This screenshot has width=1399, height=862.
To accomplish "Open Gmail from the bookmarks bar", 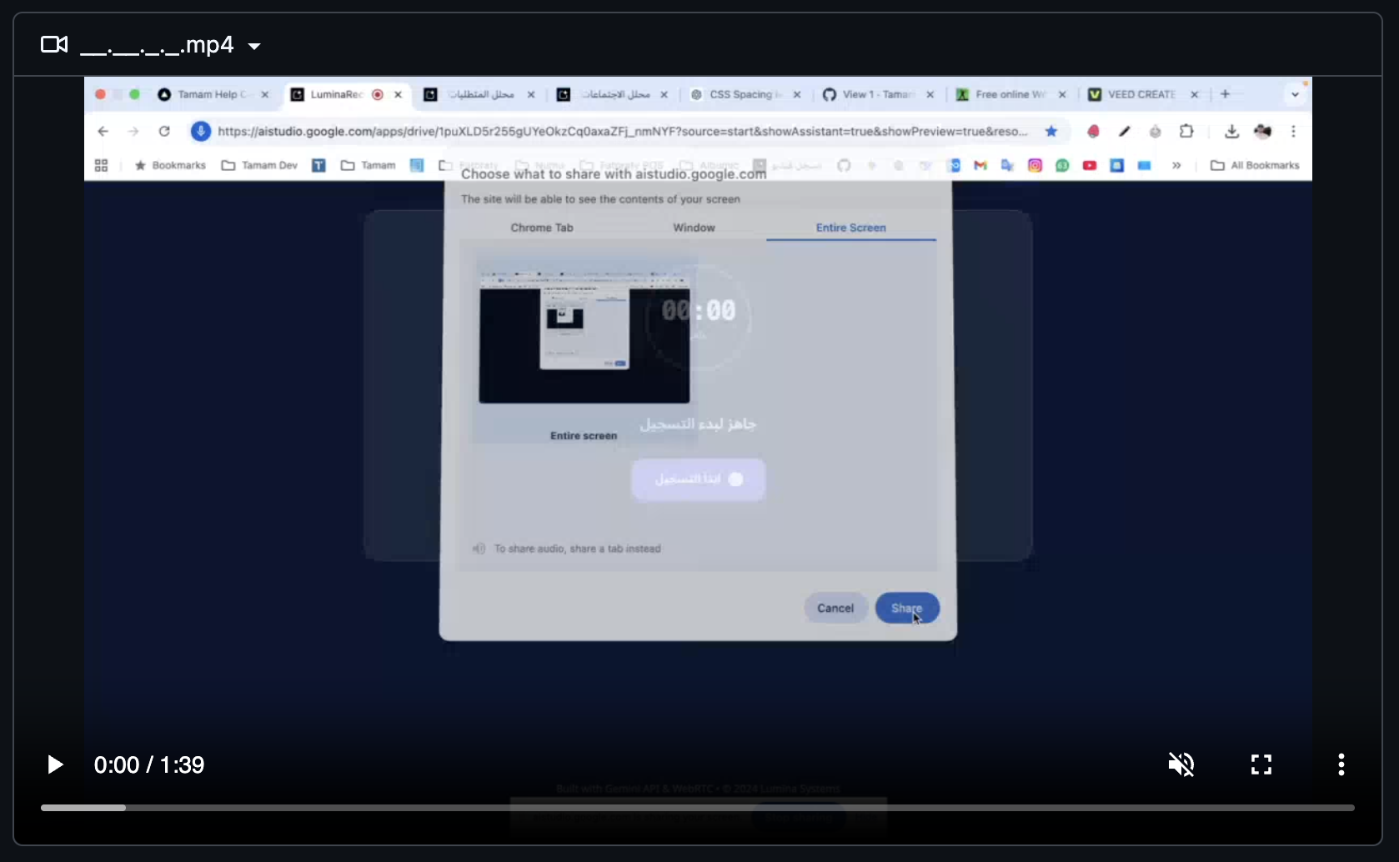I will pos(980,165).
